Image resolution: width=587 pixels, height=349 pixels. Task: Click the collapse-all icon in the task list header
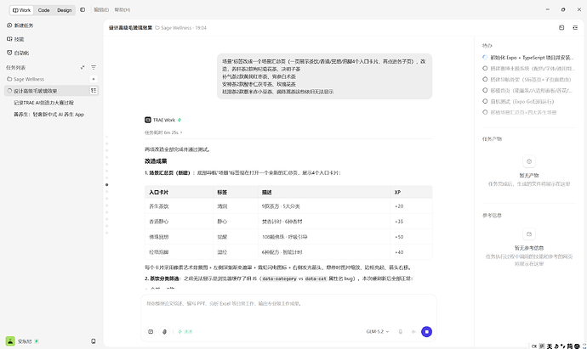pos(83,68)
